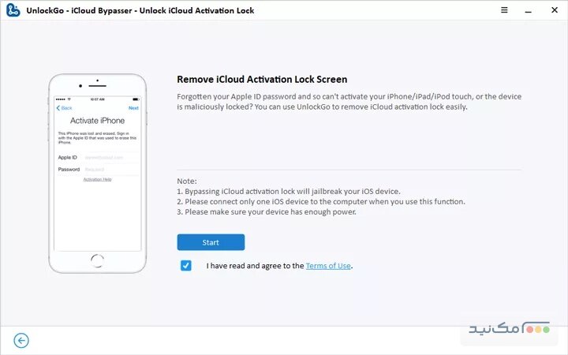Click the iPhone illustration image
This screenshot has height=355, width=568.
pyautogui.click(x=98, y=174)
